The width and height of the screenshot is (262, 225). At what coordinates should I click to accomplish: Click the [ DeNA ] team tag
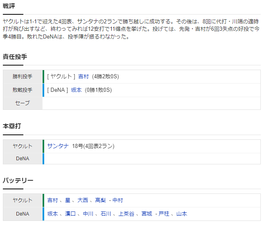58,90
